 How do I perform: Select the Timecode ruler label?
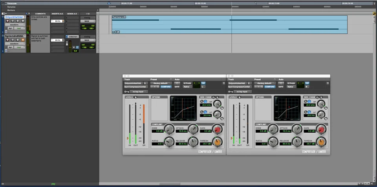click(12, 4)
